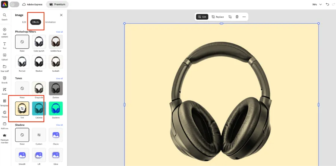The width and height of the screenshot is (336, 166).
Task: Switch to the Animation tab
Action: pyautogui.click(x=50, y=22)
